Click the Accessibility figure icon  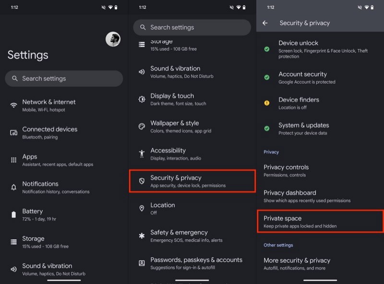[142, 154]
